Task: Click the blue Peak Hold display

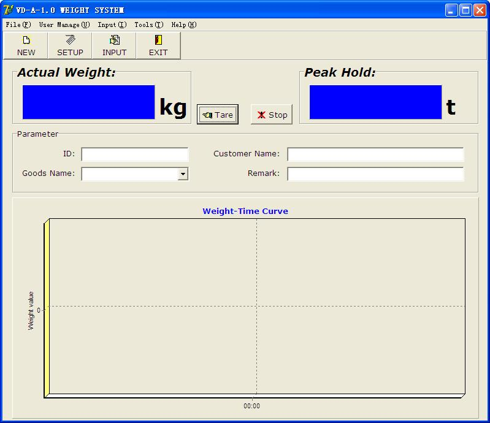Action: [x=375, y=102]
